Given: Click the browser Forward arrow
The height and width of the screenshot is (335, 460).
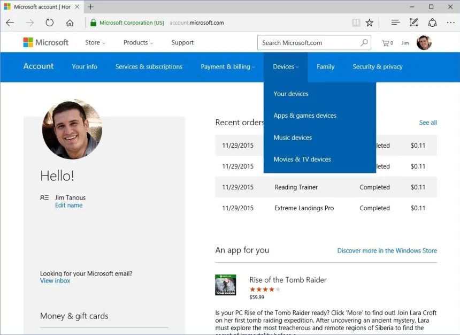Looking at the screenshot, I should [x=30, y=22].
